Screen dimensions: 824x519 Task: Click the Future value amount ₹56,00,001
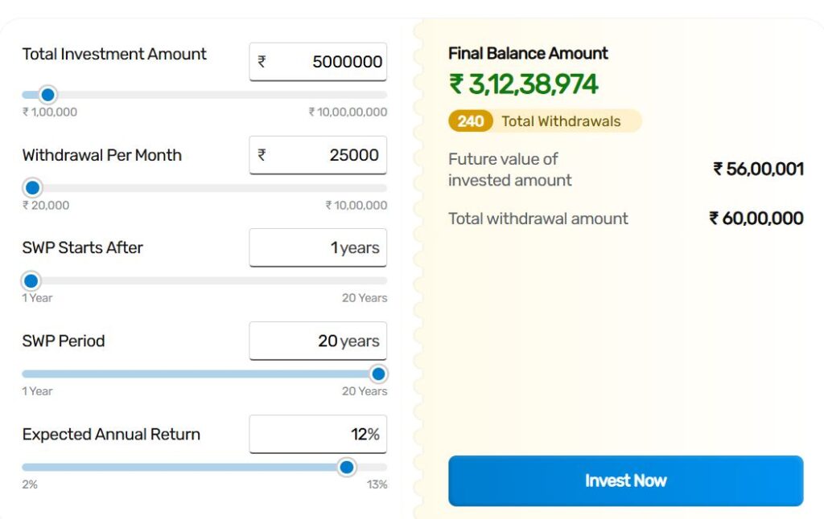point(758,169)
